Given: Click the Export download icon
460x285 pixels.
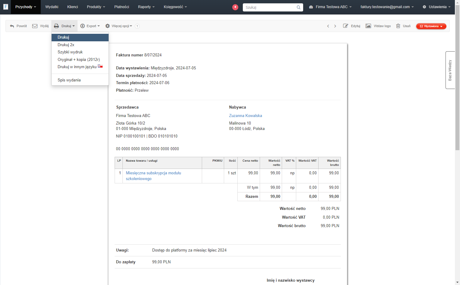Looking at the screenshot, I should click(x=82, y=26).
